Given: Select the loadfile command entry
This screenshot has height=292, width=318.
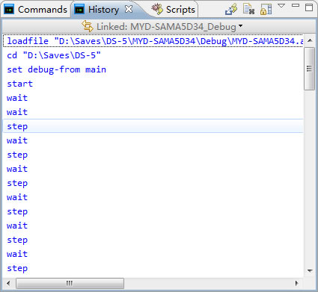Looking at the screenshot, I should point(153,41).
